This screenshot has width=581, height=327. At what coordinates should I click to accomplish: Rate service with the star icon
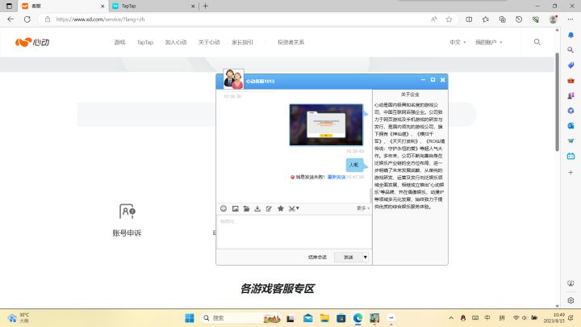(x=281, y=208)
